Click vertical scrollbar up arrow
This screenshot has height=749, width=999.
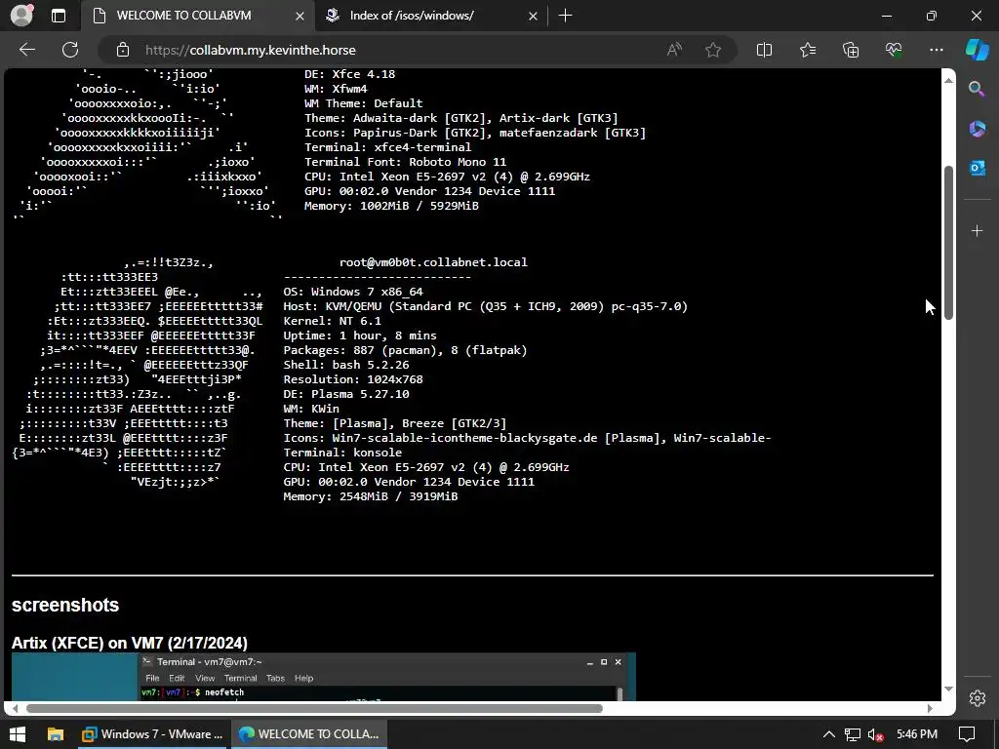pyautogui.click(x=948, y=80)
